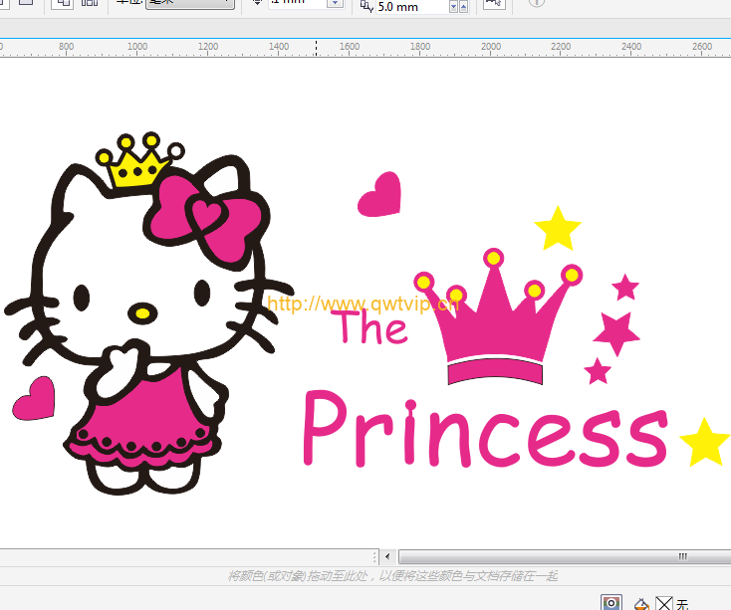The height and width of the screenshot is (610, 731).
Task: Open the units combo box in the property bar
Action: (x=190, y=4)
